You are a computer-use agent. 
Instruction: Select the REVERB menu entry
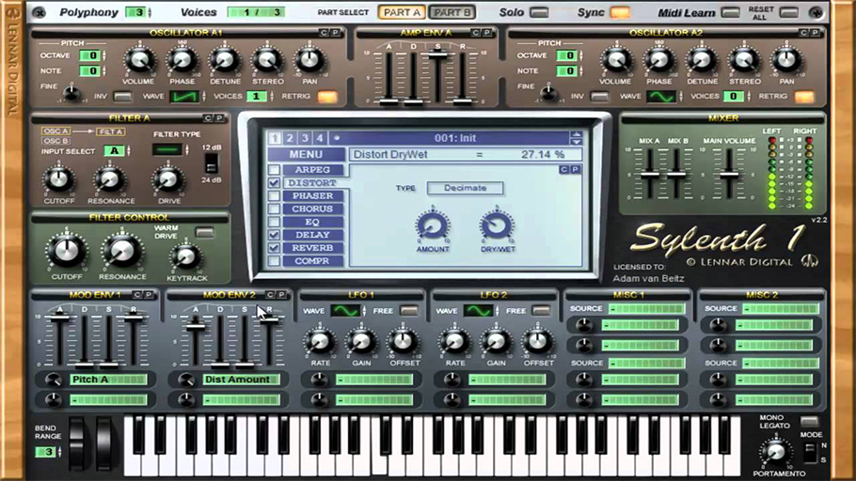point(312,248)
